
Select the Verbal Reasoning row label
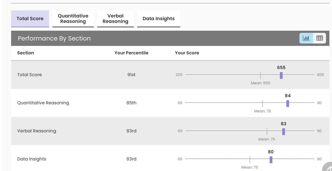(x=37, y=131)
